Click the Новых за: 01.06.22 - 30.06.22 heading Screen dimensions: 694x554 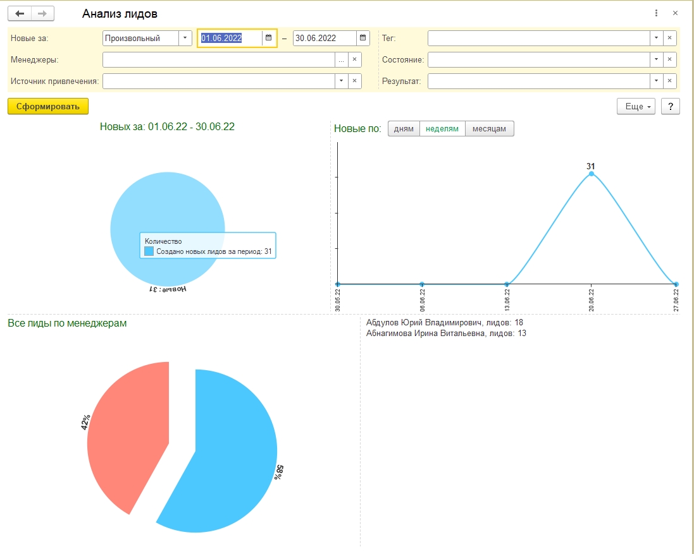click(167, 126)
